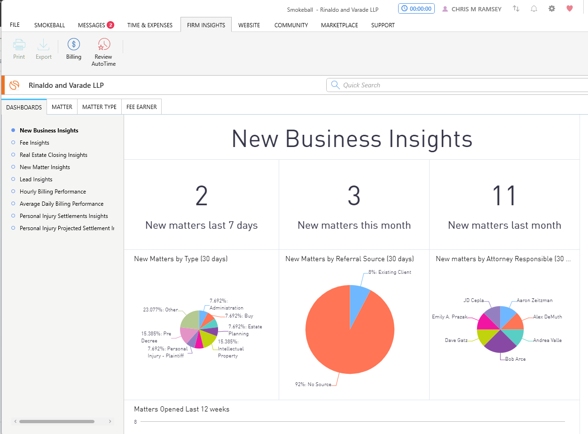Select Fee Insights dashboard

point(34,143)
